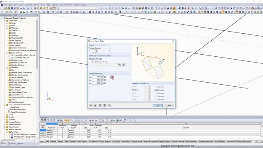The width and height of the screenshot is (263, 148).
Task: Toggle GLINES in the status bar
Action: click(x=187, y=146)
